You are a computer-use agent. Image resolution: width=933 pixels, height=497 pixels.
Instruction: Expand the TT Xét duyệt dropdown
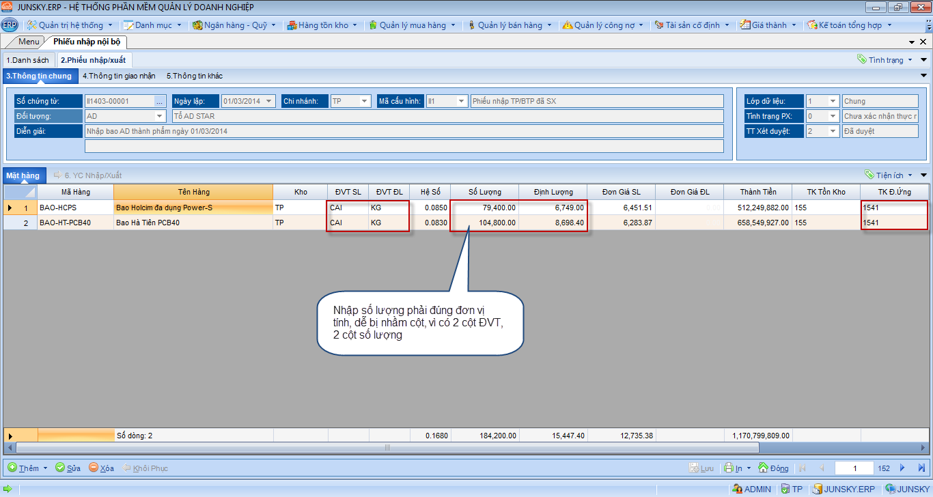click(x=833, y=131)
